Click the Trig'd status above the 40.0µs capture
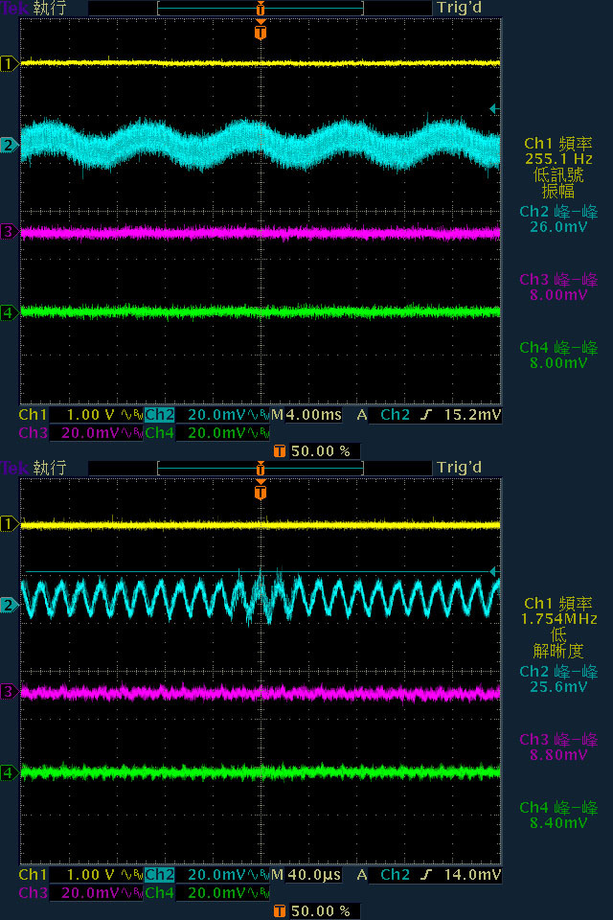Image resolution: width=613 pixels, height=920 pixels. (x=460, y=468)
